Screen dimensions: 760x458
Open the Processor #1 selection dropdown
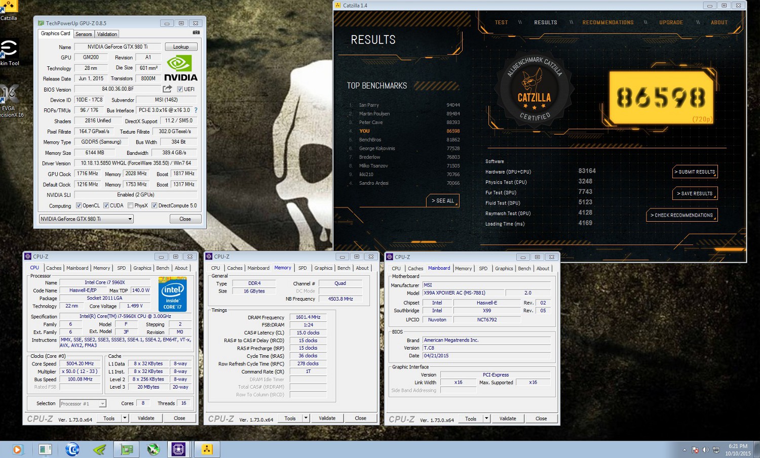tap(83, 403)
